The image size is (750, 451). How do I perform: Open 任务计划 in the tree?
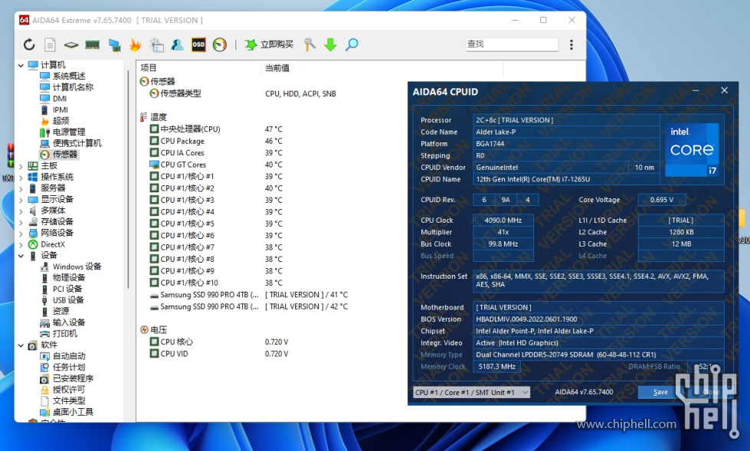tap(69, 368)
